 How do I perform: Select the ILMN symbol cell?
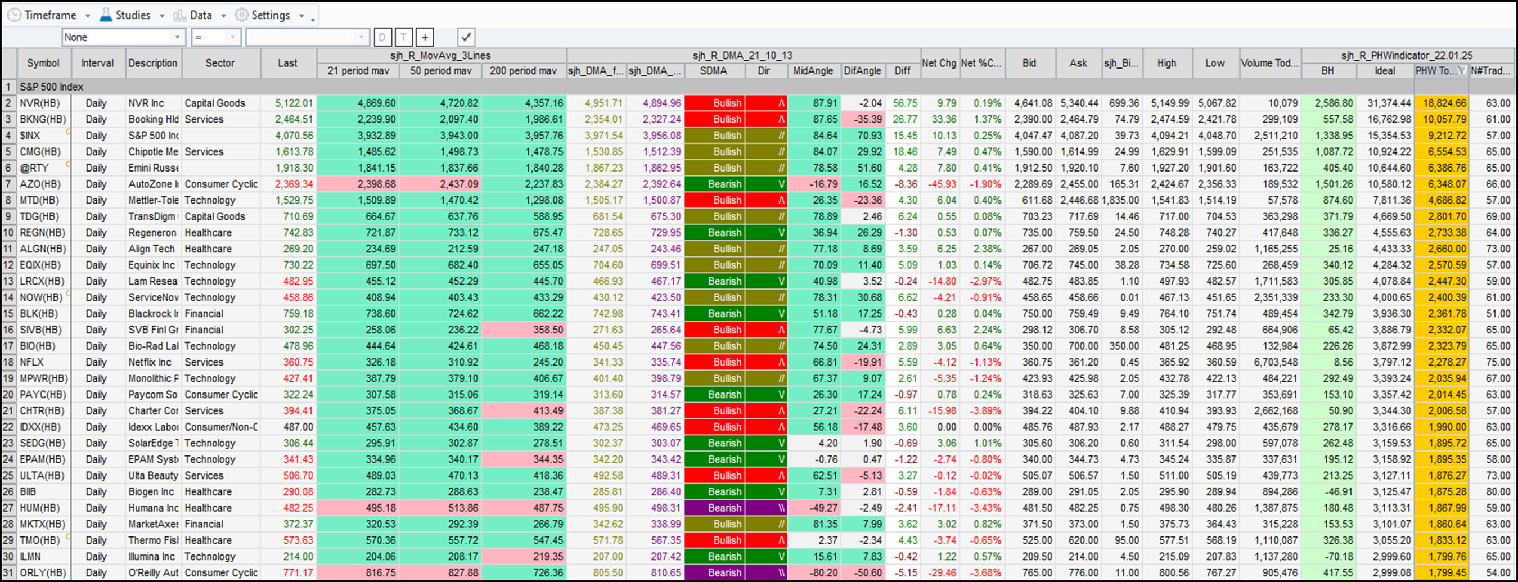(x=44, y=557)
